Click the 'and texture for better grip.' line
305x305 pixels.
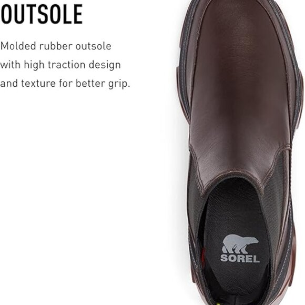click(x=65, y=84)
